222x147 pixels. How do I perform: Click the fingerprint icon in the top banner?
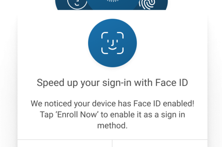point(147,4)
